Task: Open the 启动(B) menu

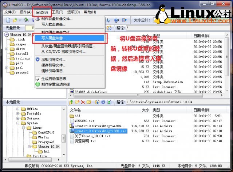Action: [x=42, y=12]
